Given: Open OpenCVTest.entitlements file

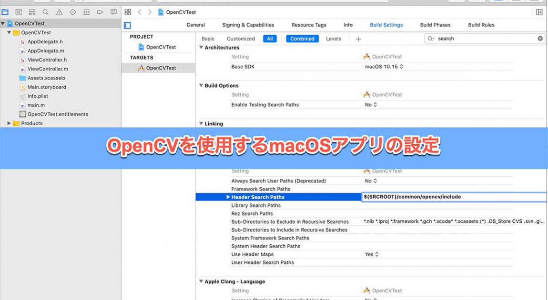Looking at the screenshot, I should (54, 114).
